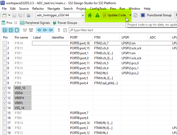Click the C source file toolbar icon
The width and height of the screenshot is (177, 135).
coord(136,15)
